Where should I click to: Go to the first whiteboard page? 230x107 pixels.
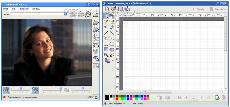point(179,98)
